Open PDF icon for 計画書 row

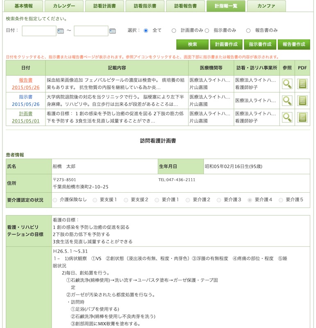pos(302,117)
